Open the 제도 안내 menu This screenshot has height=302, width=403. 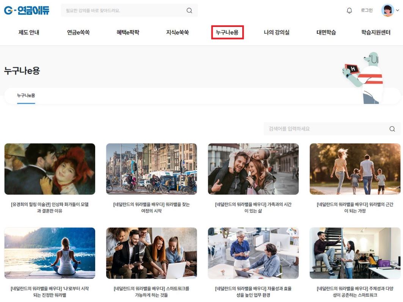pyautogui.click(x=29, y=33)
